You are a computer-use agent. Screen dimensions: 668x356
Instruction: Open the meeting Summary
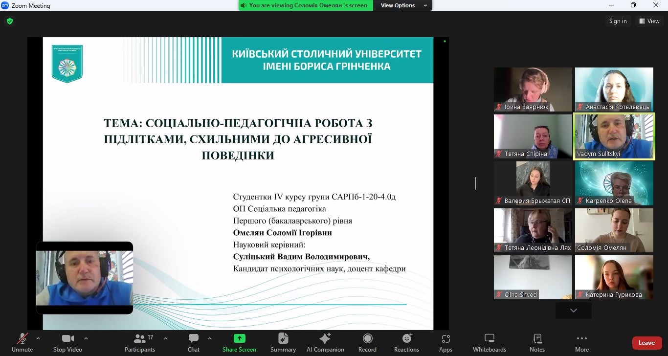coord(283,342)
